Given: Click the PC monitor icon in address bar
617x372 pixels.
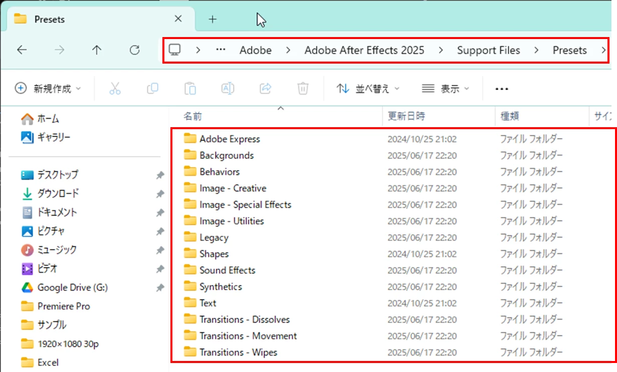Looking at the screenshot, I should (174, 50).
